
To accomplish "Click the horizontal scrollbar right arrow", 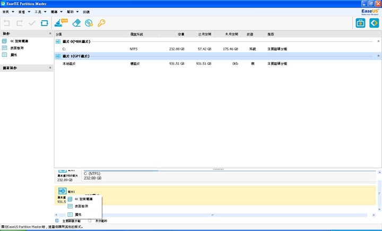I will coord(374,215).
